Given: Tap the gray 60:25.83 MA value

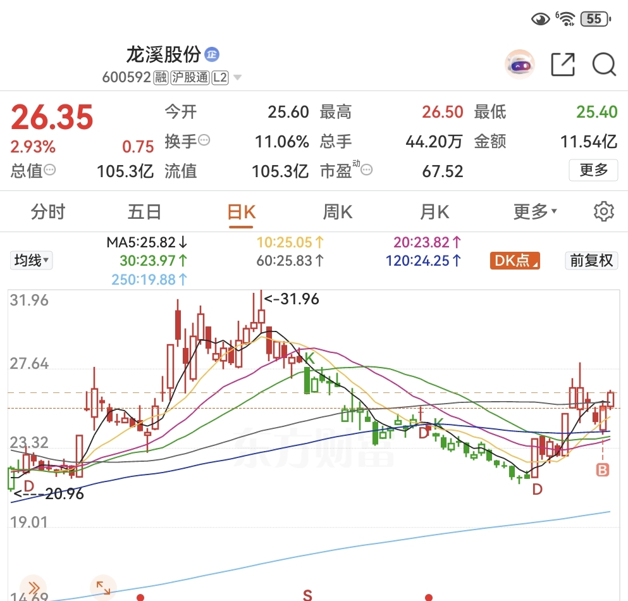Looking at the screenshot, I should click(x=290, y=261).
